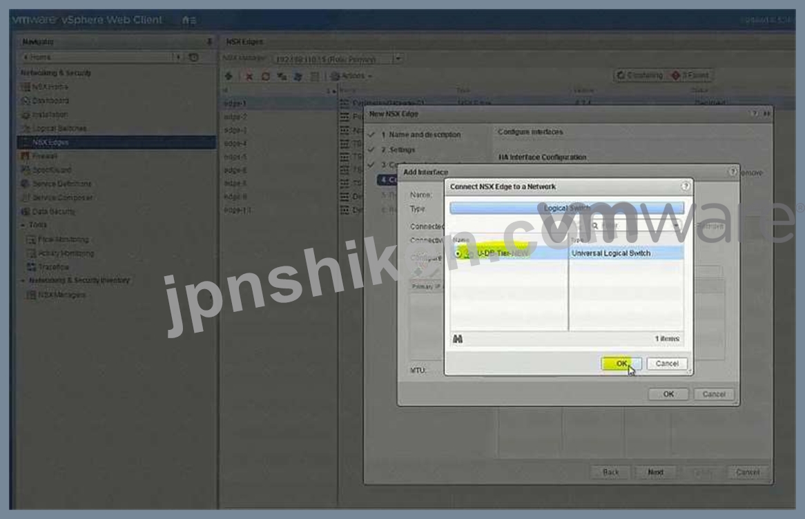
Task: Click the red Delete edge X icon
Action: 249,76
